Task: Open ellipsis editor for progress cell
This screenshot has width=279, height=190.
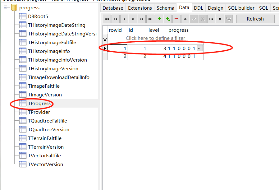Action: coord(200,48)
